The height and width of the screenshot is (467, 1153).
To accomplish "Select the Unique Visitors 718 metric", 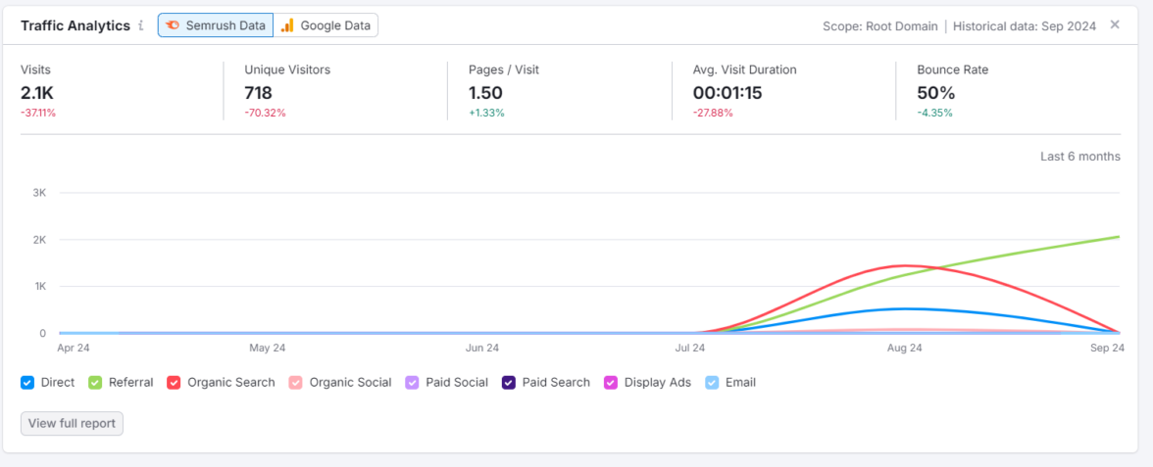I will [258, 93].
